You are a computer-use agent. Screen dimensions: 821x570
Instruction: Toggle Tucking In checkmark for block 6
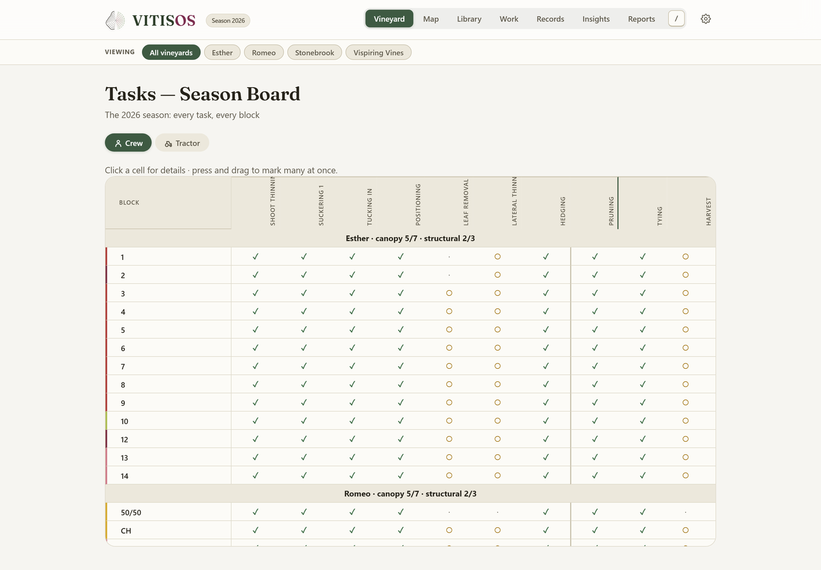pos(352,348)
